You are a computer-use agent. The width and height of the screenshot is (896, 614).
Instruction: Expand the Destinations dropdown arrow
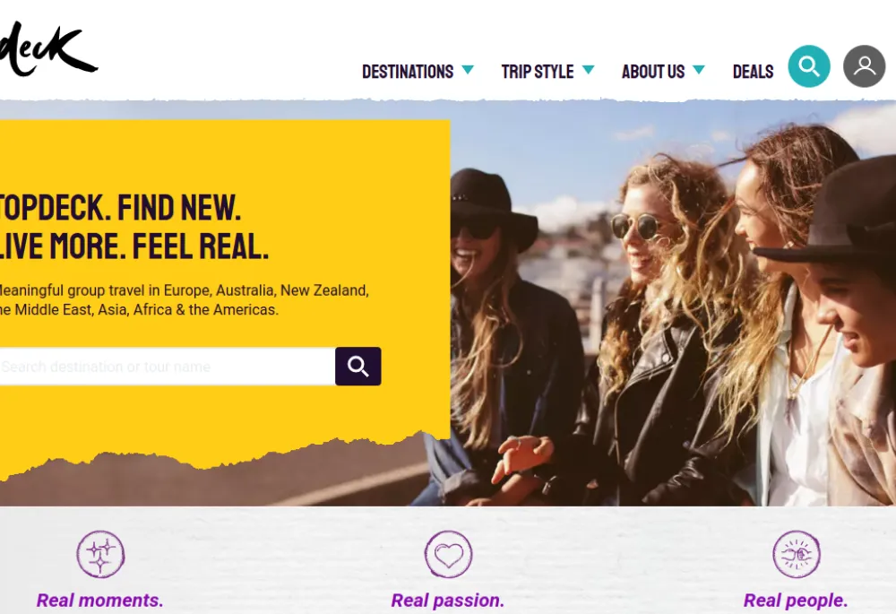pyautogui.click(x=468, y=70)
